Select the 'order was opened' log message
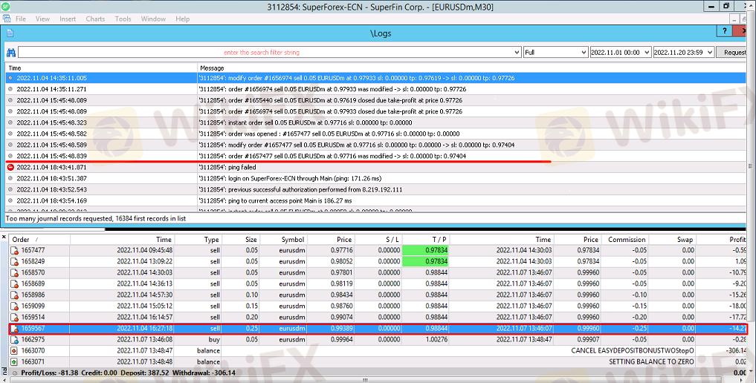756x383 pixels. pos(329,134)
